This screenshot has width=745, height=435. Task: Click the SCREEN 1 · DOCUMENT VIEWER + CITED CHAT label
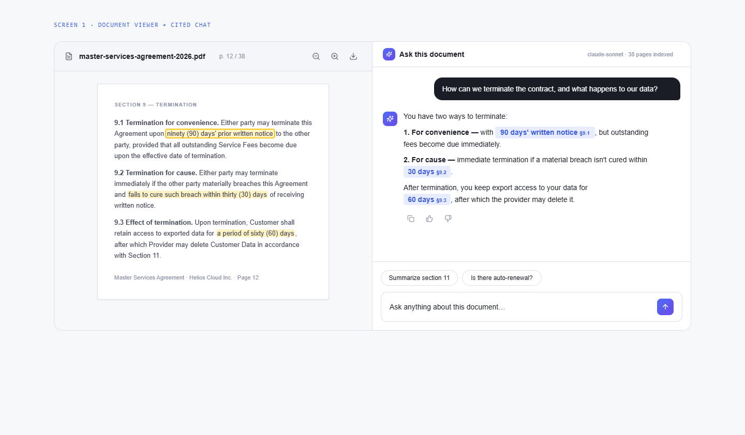[x=132, y=25]
